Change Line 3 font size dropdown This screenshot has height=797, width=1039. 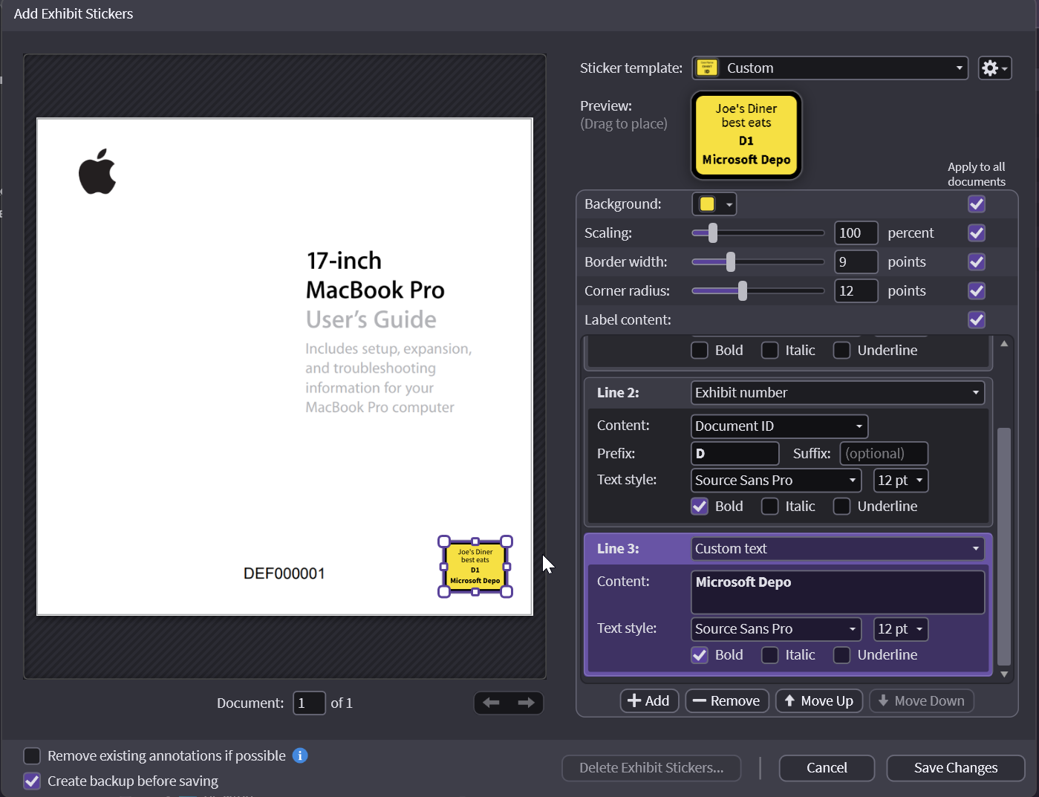click(x=900, y=629)
